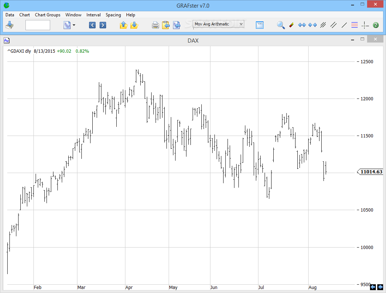Expand chart spacing with outward arrows

tap(302, 25)
